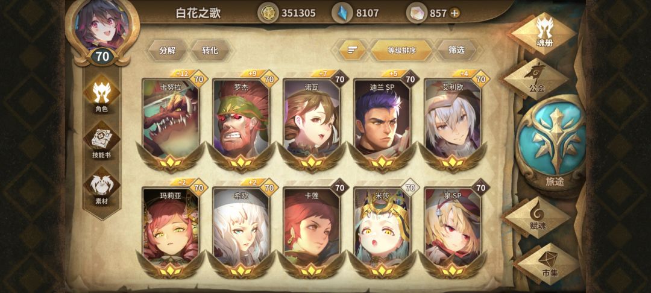Screen dimensions: 651x293
Task: Open the 赋魂 icon
Action: [x=538, y=218]
